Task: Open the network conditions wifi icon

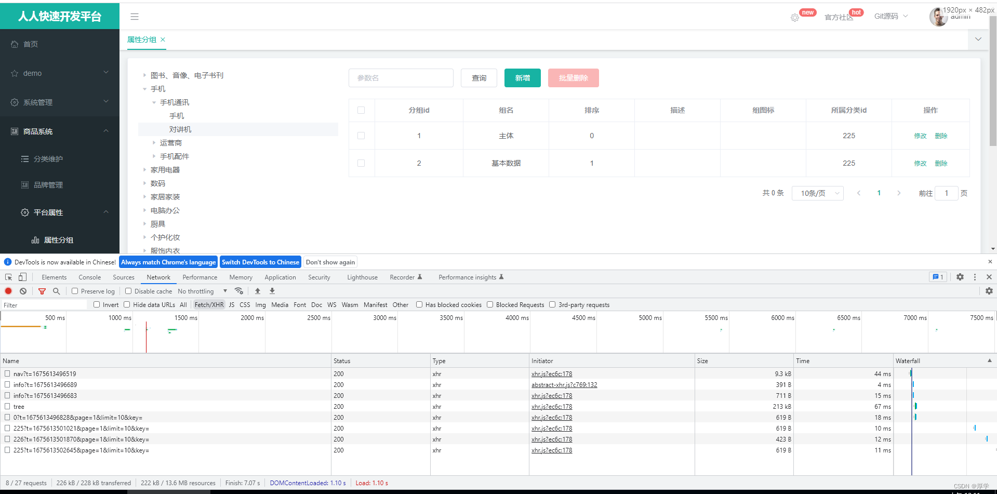Action: (239, 291)
